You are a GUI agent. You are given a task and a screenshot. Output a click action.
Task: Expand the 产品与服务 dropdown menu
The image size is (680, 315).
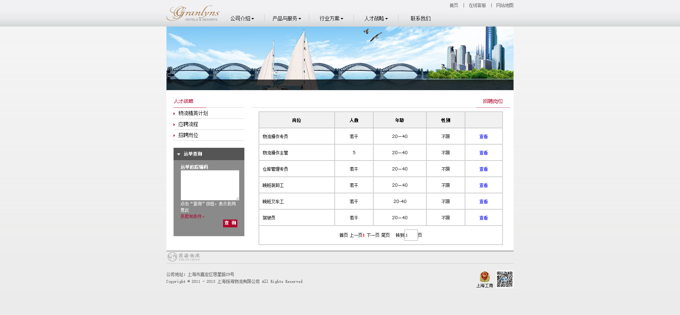(286, 18)
